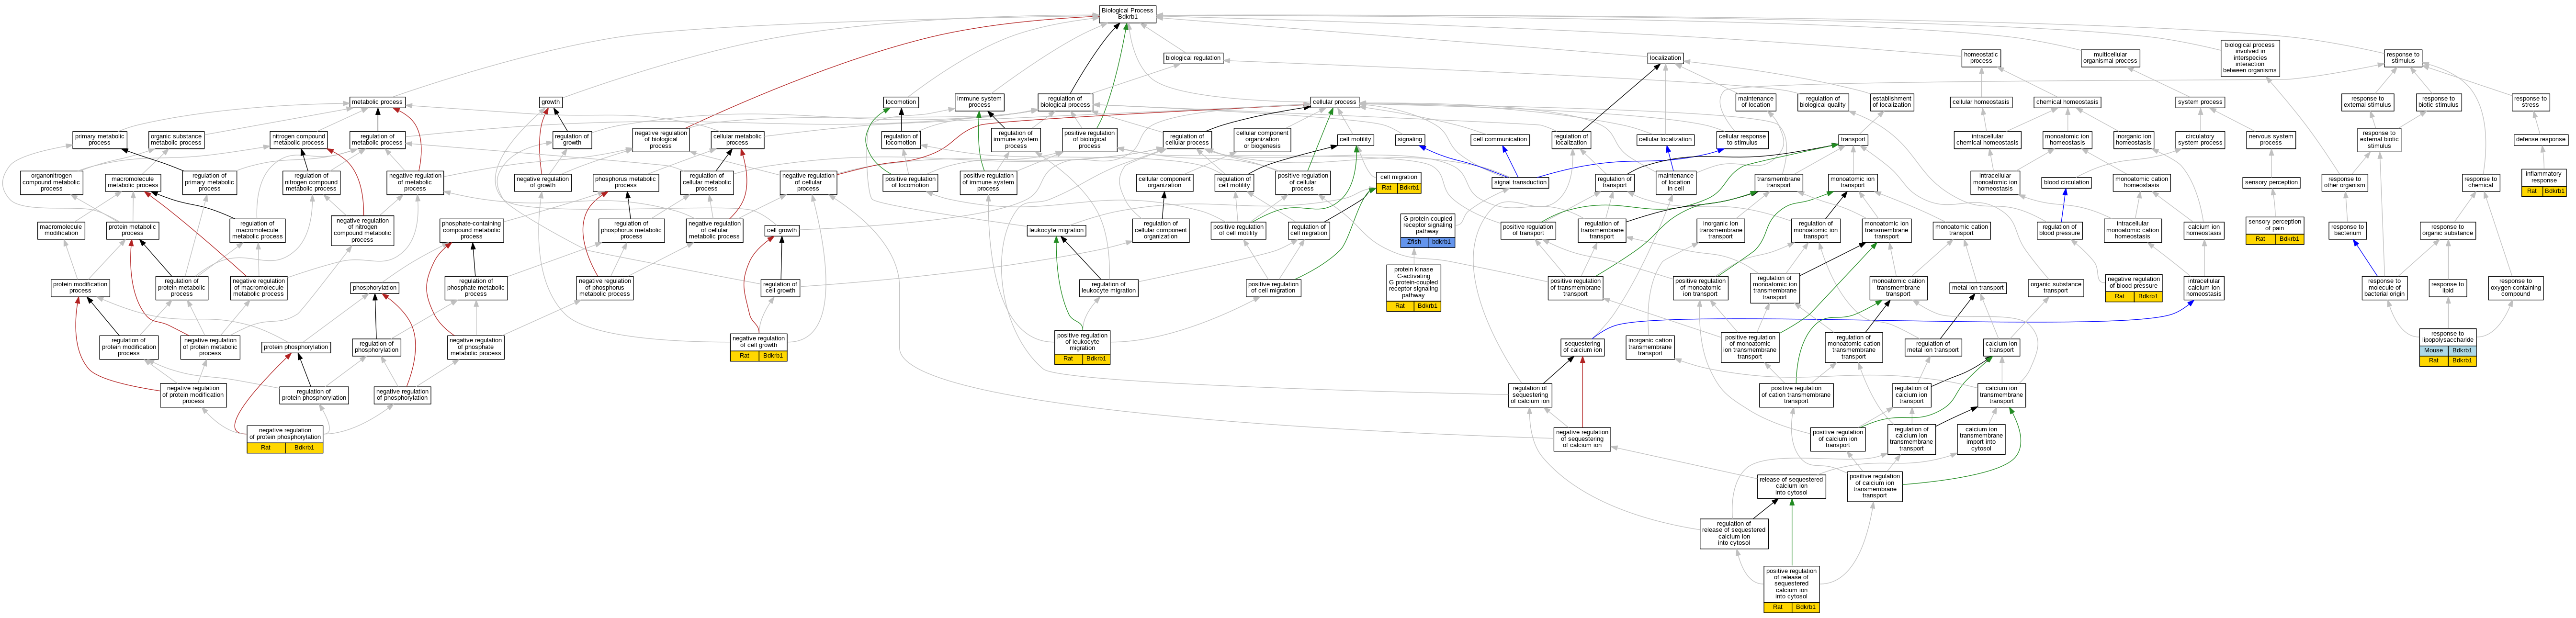Click the 'locomotion' node
The width and height of the screenshot is (2576, 618).
pyautogui.click(x=900, y=102)
